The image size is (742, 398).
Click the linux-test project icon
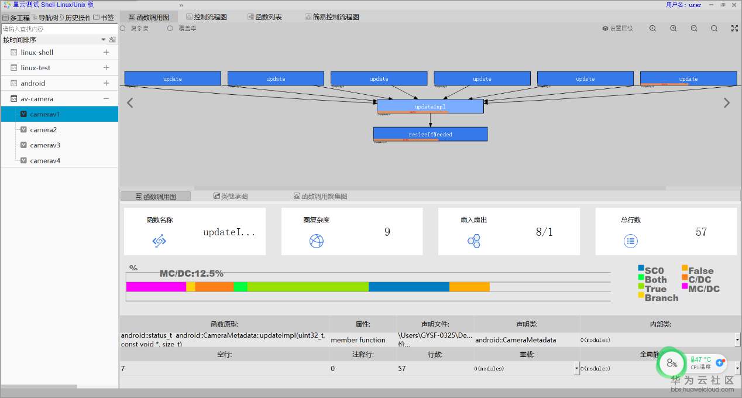click(x=14, y=68)
